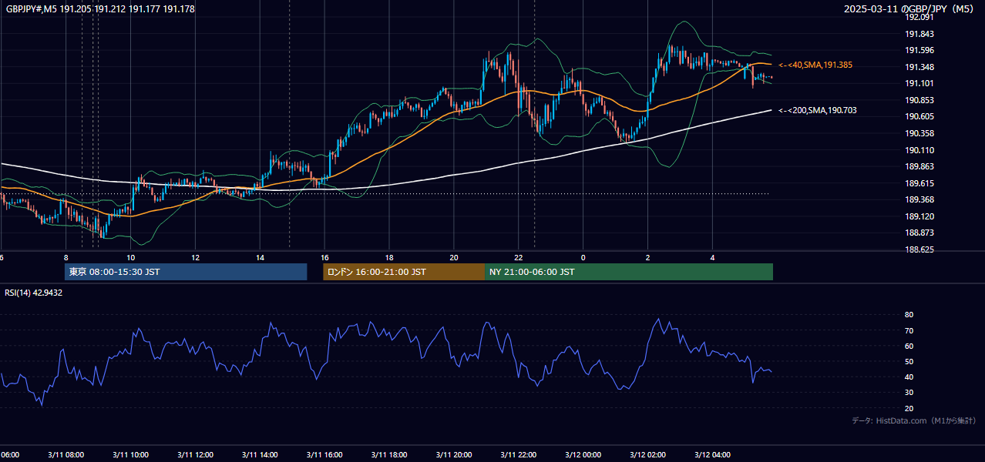Click price axis value 191.843
This screenshot has height=462, width=985.
919,34
